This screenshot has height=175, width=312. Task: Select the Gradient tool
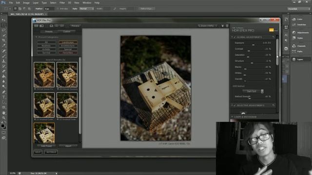(3, 76)
